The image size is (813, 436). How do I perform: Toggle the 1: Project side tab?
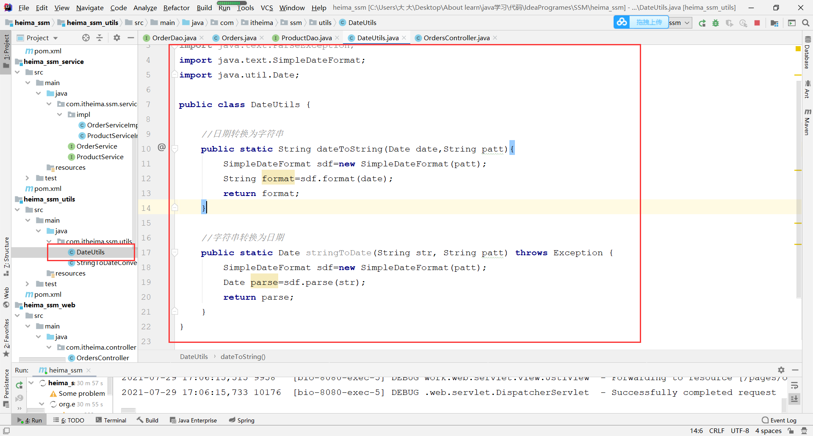[x=6, y=52]
